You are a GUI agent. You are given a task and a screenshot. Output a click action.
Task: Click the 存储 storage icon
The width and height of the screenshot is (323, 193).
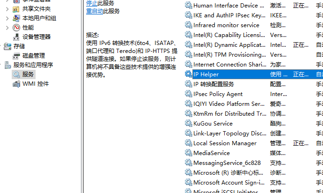pyautogui.click(x=8, y=46)
